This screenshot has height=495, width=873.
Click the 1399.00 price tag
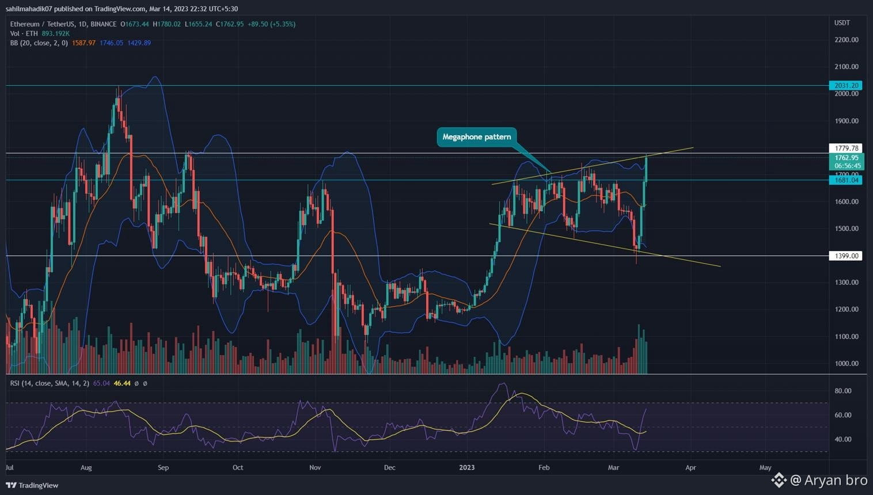click(x=845, y=256)
